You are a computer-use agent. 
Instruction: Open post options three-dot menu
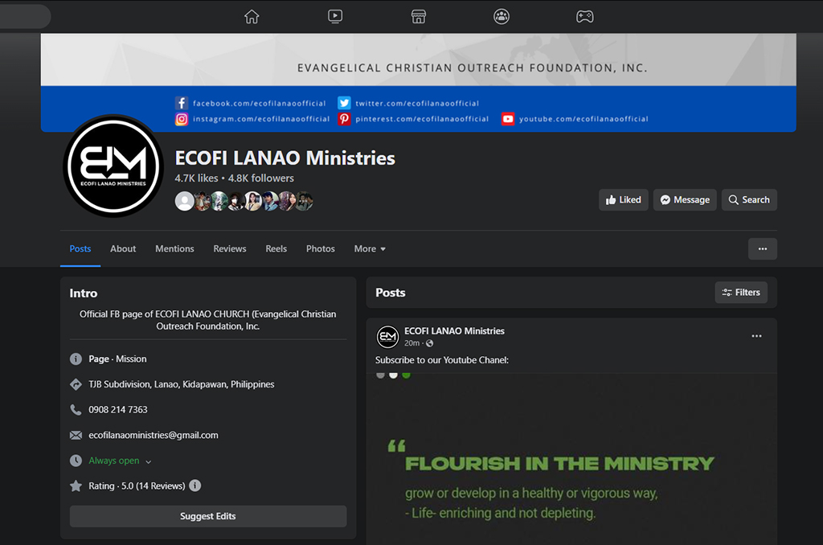click(756, 336)
